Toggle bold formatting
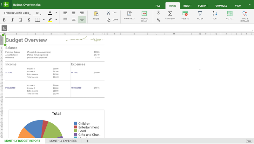 (x=4, y=20)
